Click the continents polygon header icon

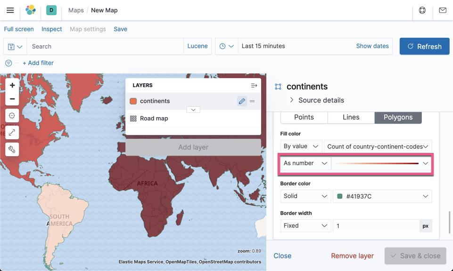[278, 87]
